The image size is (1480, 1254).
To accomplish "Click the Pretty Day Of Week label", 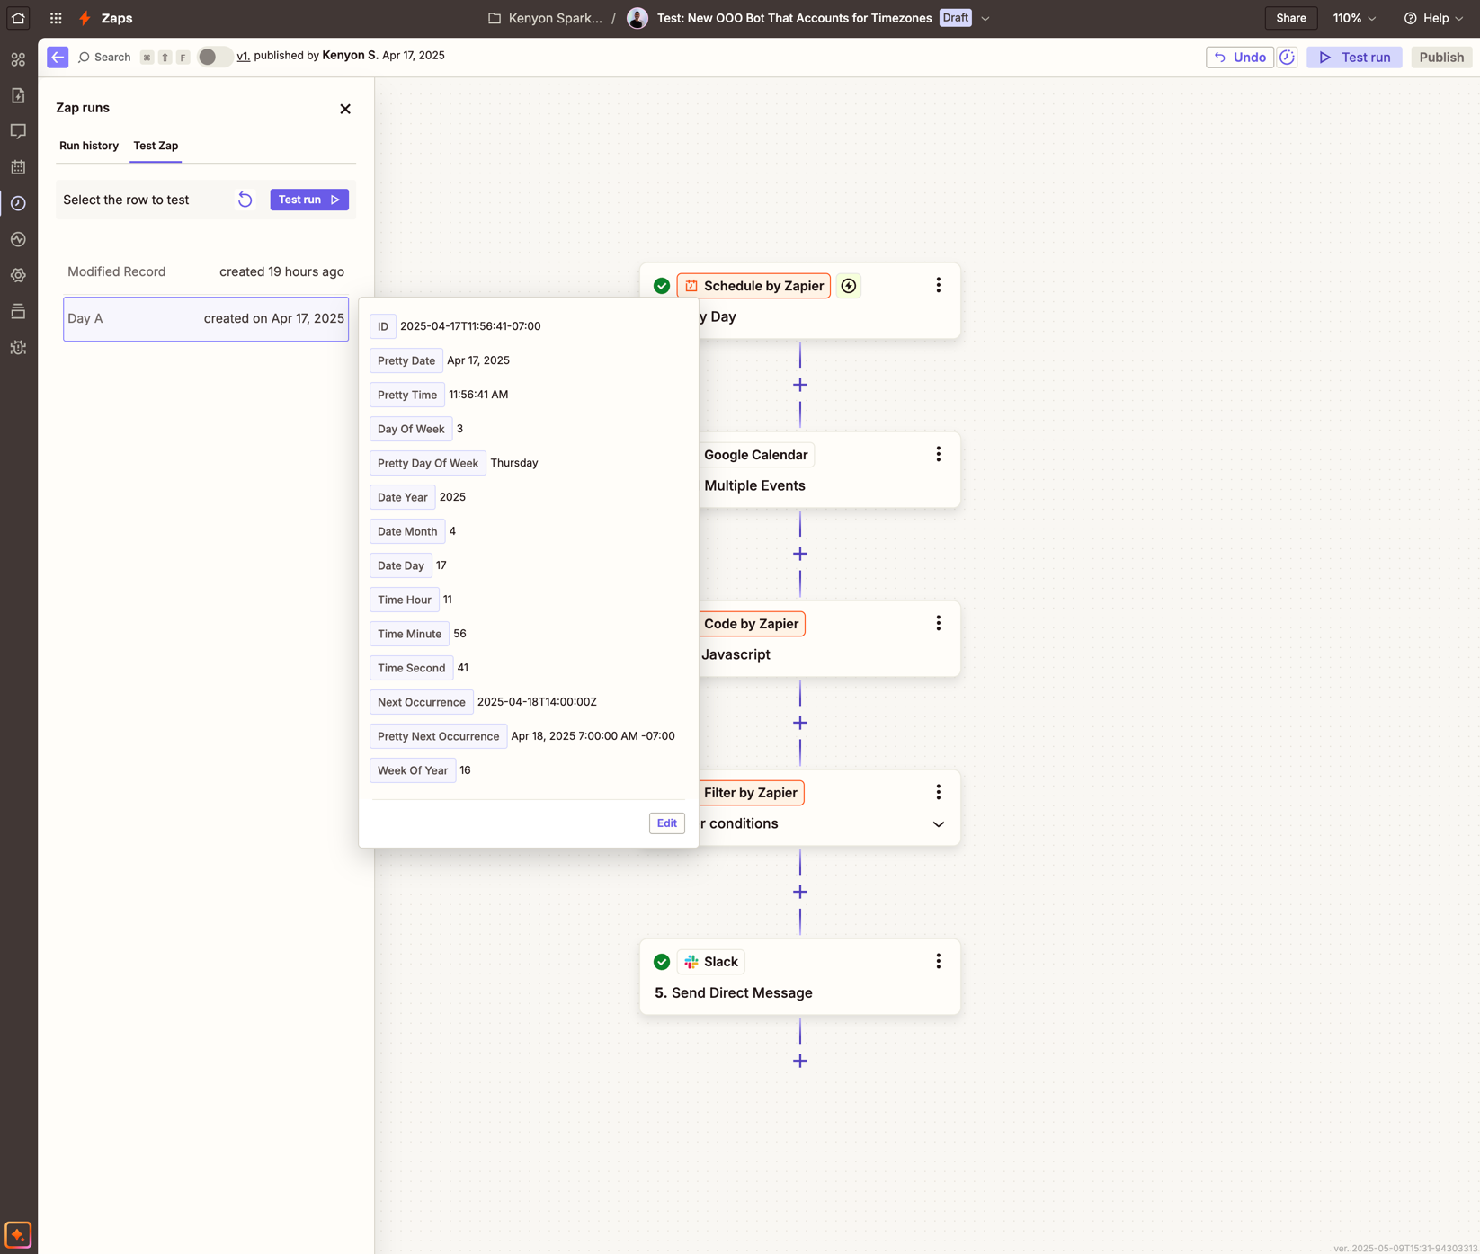I will point(428,463).
